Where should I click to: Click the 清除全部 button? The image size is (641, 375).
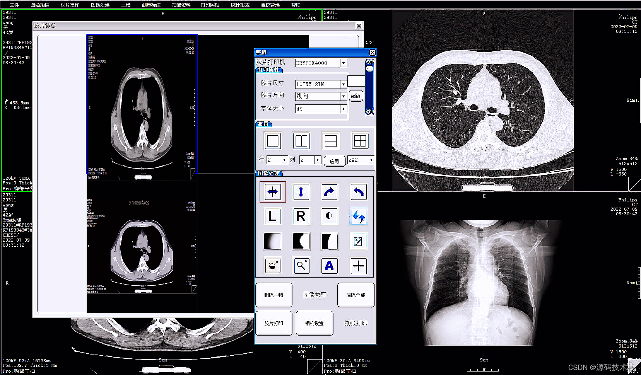click(x=356, y=295)
